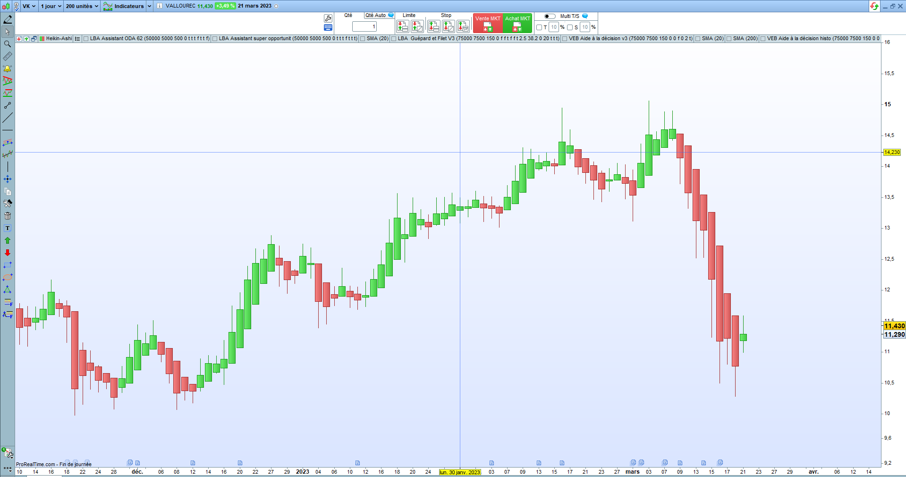Image resolution: width=906 pixels, height=477 pixels.
Task: Enable the S percent checkbox
Action: coord(570,27)
